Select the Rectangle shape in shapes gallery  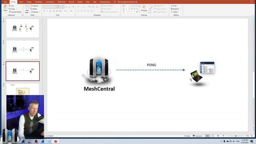tap(132, 6)
